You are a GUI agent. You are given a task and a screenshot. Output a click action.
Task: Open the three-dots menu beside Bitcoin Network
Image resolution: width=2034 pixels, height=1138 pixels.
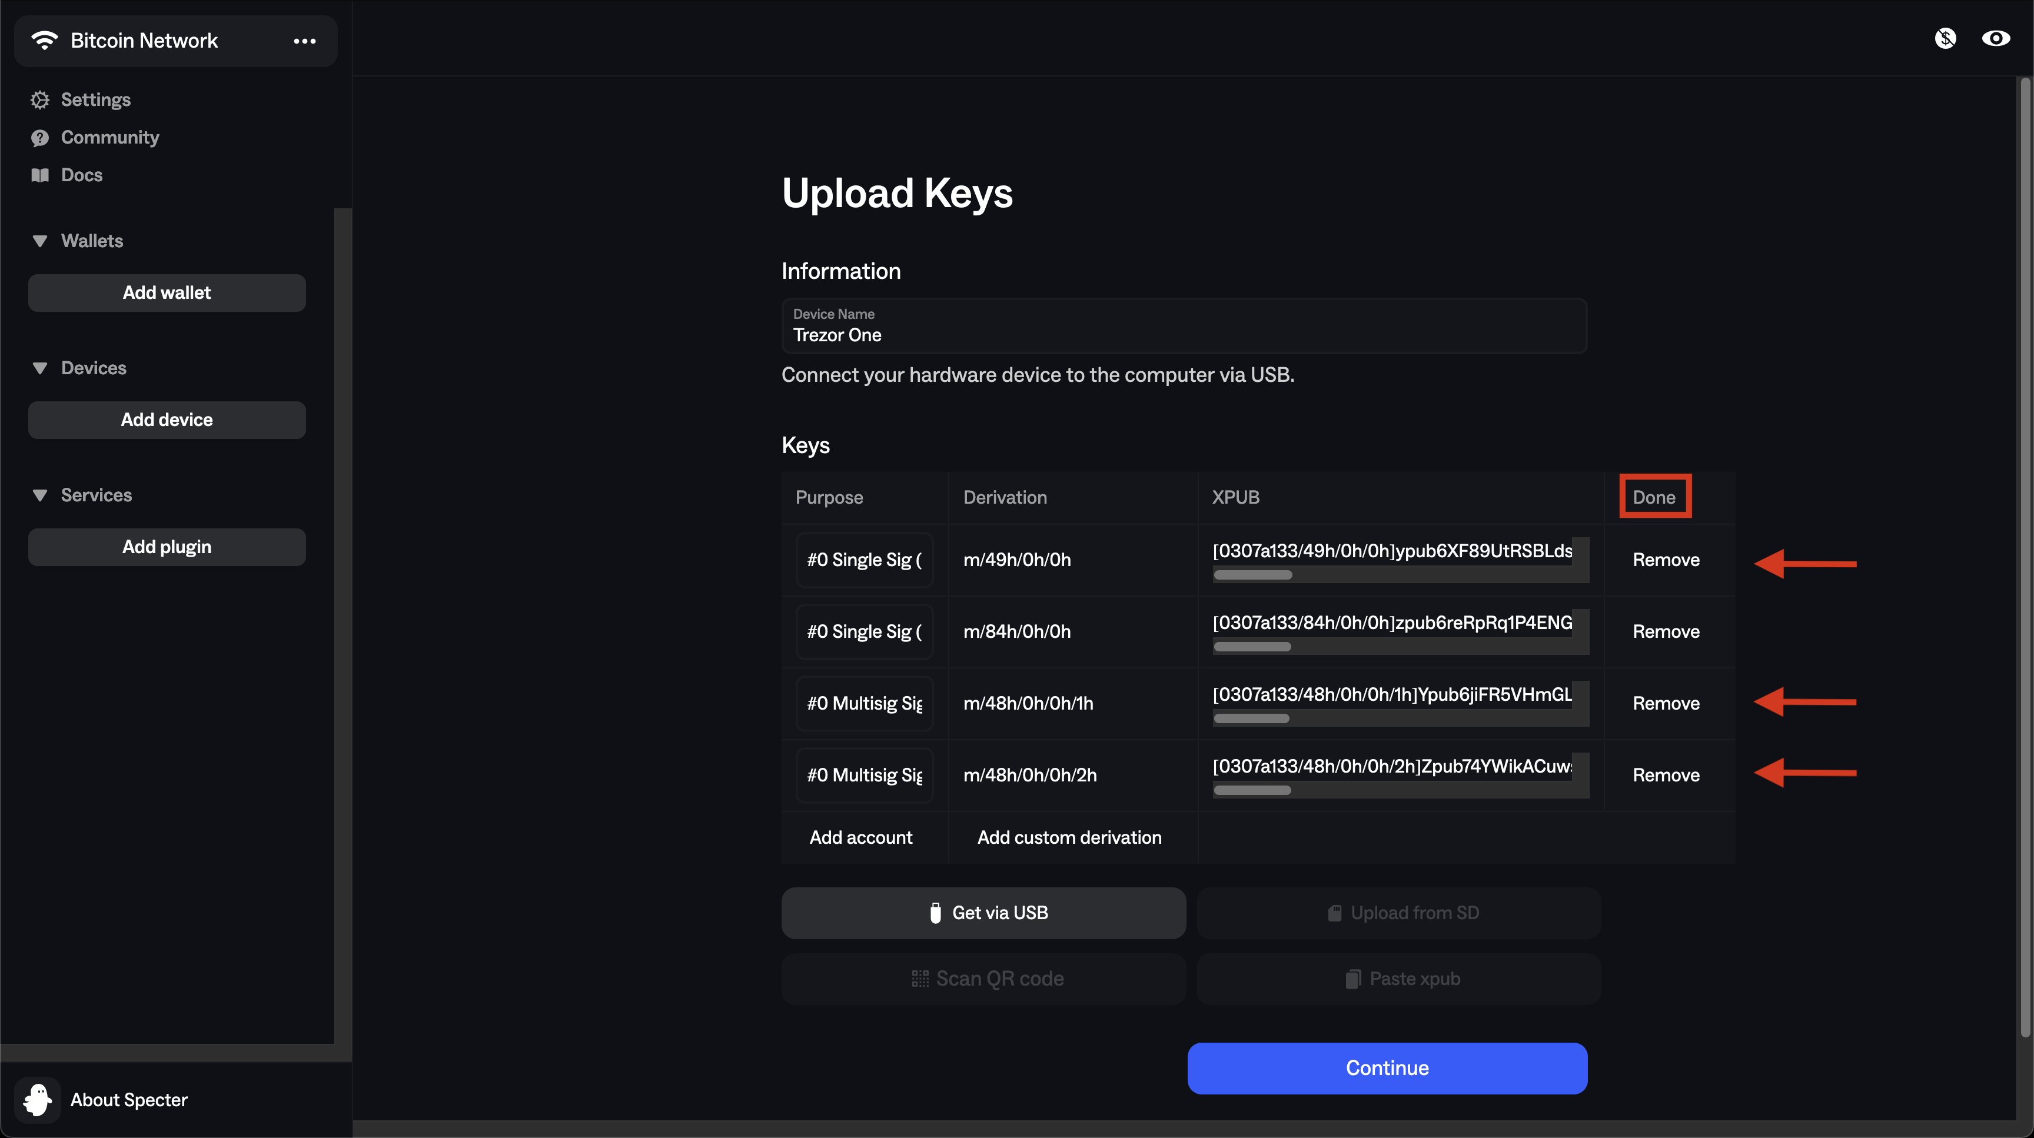click(305, 41)
